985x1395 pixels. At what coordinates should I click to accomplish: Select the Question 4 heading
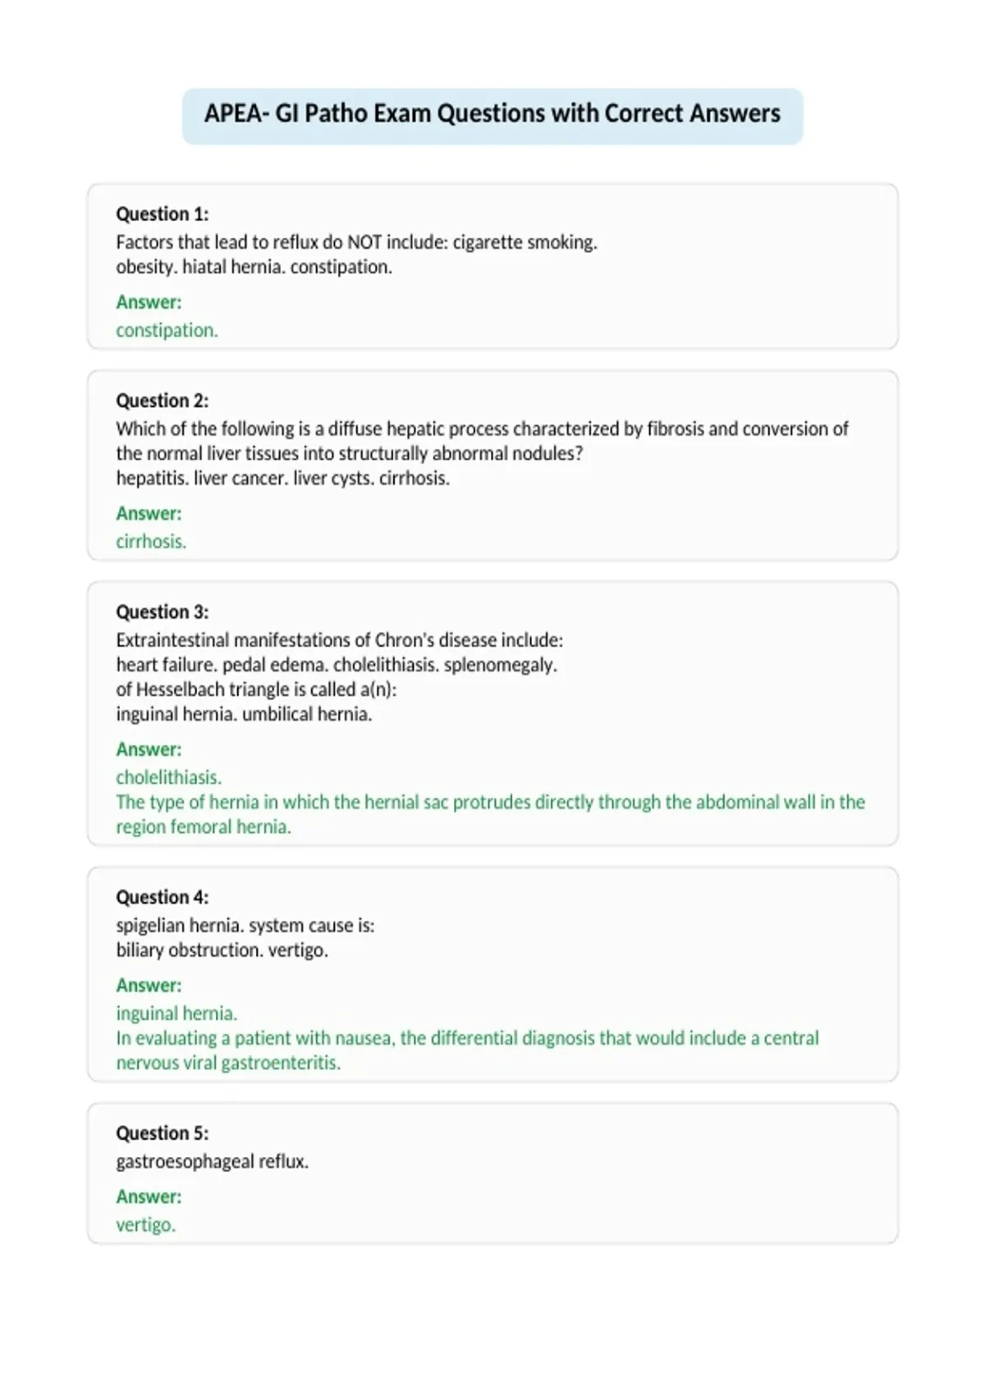[163, 898]
